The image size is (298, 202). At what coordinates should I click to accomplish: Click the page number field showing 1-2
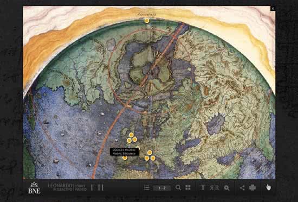pyautogui.click(x=162, y=188)
